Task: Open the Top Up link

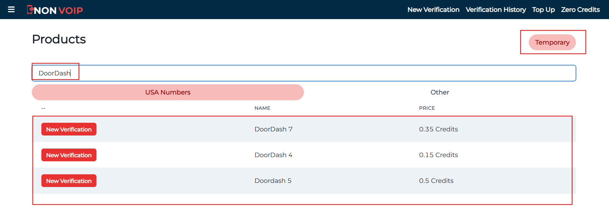Action: pos(543,10)
